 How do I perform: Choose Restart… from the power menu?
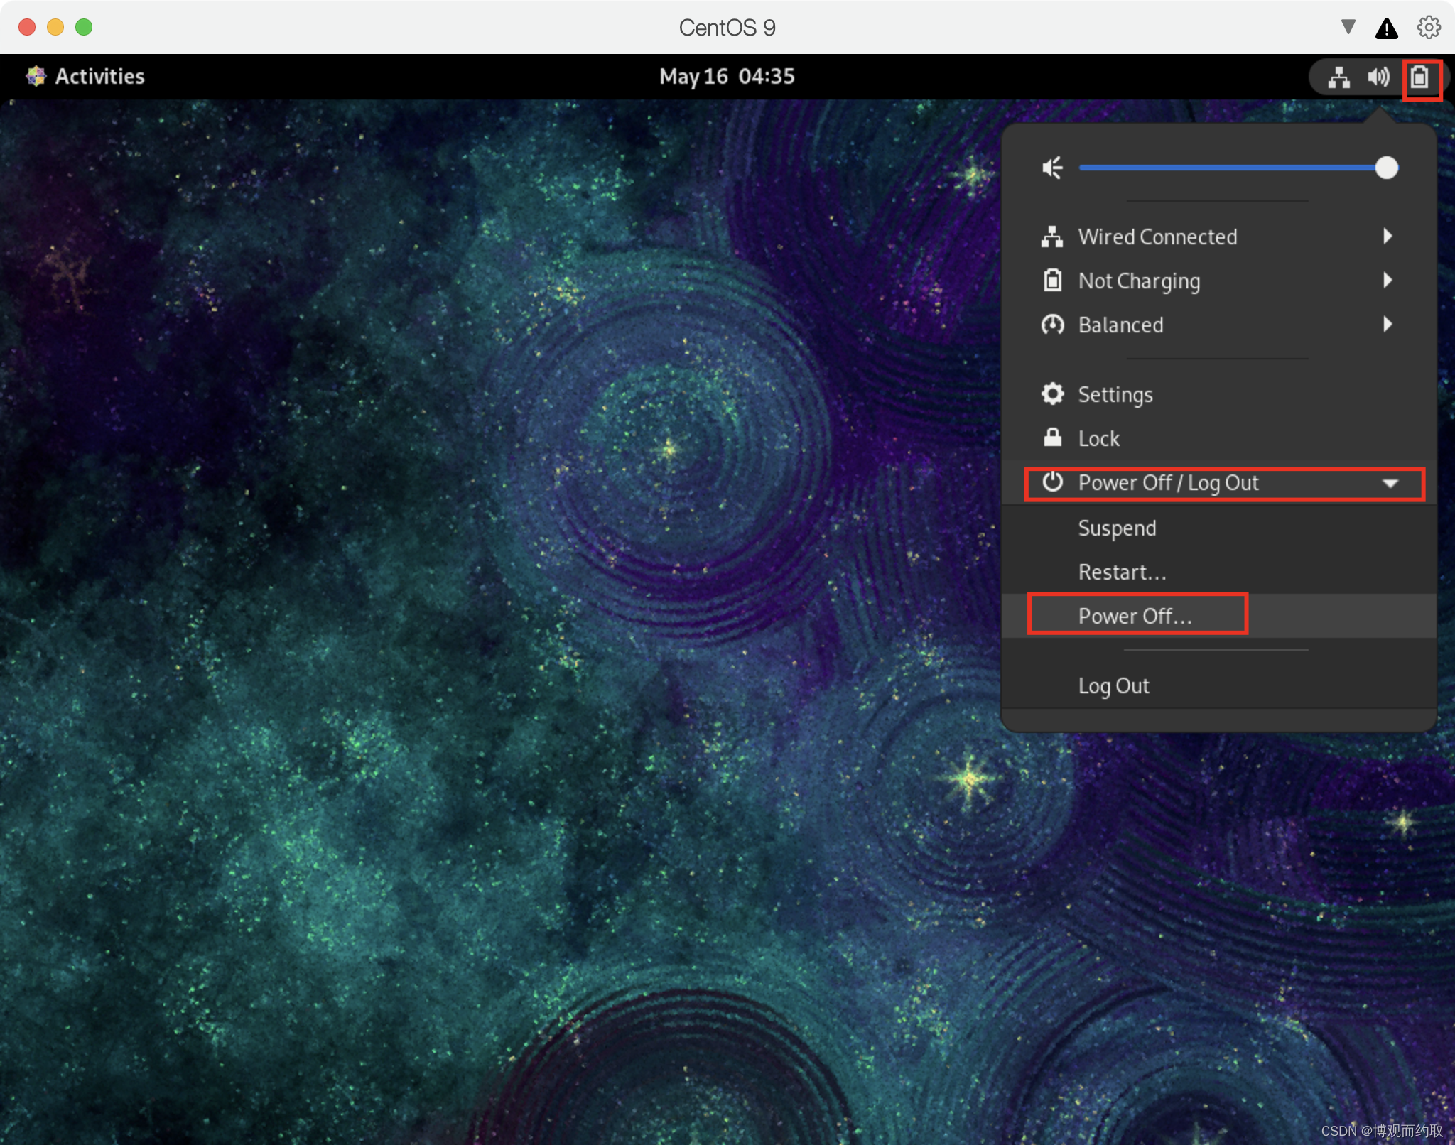[x=1122, y=572]
